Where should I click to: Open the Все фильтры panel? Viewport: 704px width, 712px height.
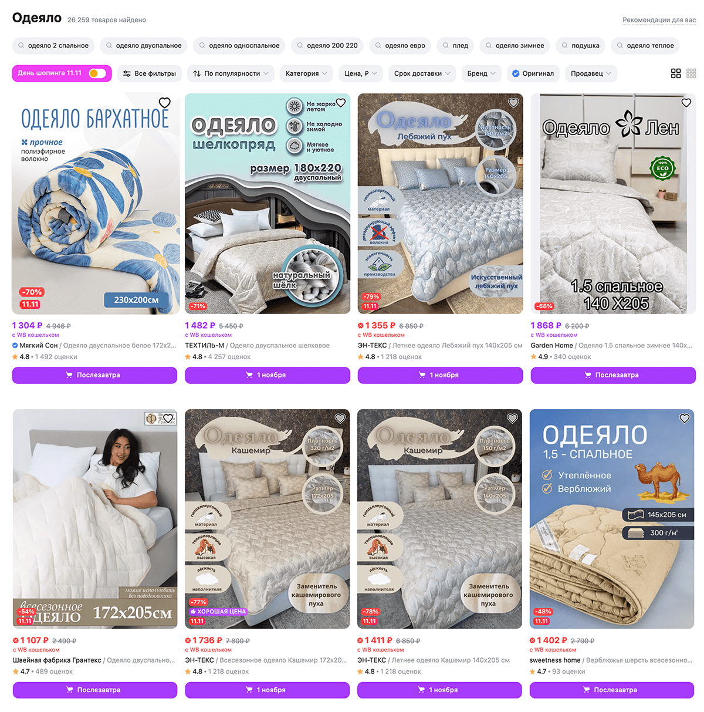[x=150, y=73]
